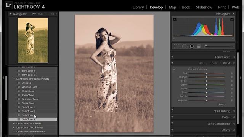Image resolution: width=244 pixels, height=137 pixels.
Task: Click the Black & White Mix target adjustment icon
Action: [x=174, y=70]
